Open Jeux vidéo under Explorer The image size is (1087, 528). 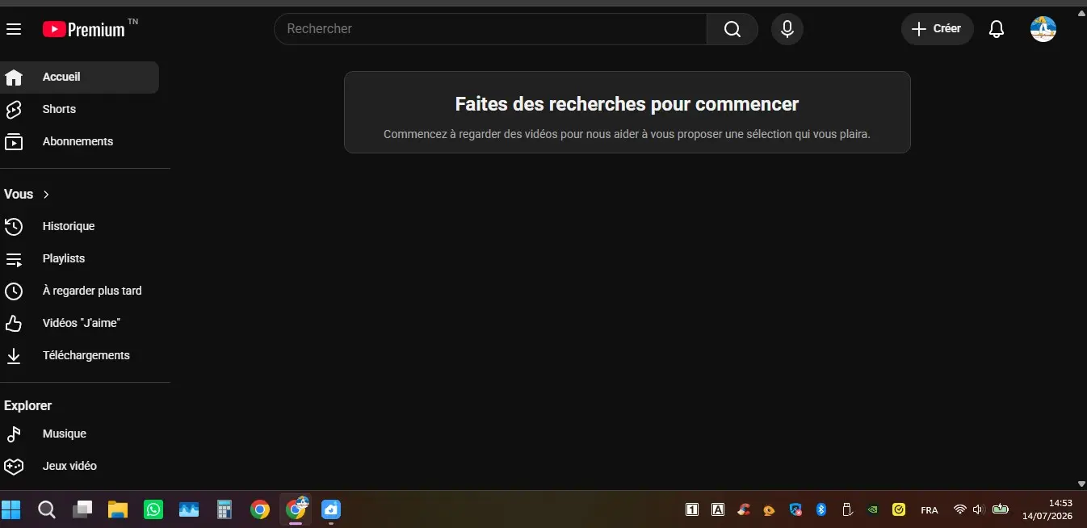pyautogui.click(x=79, y=466)
